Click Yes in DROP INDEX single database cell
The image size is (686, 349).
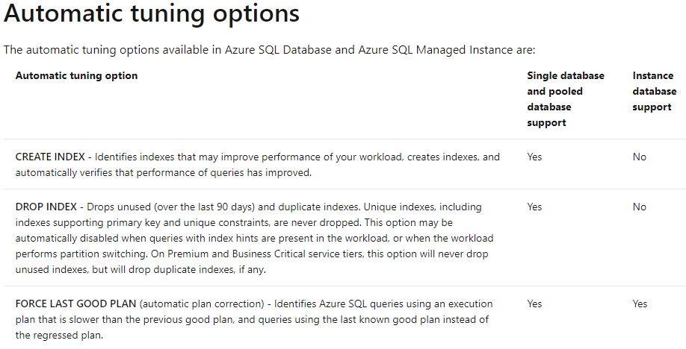tap(534, 207)
